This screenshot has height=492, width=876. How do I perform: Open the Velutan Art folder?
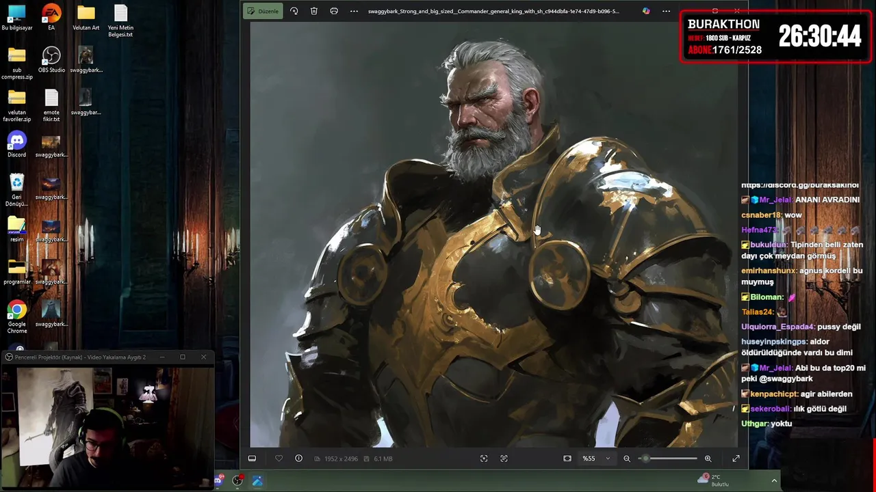(x=86, y=18)
